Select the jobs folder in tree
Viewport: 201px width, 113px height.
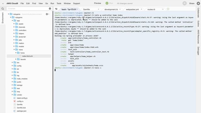coord(20,40)
